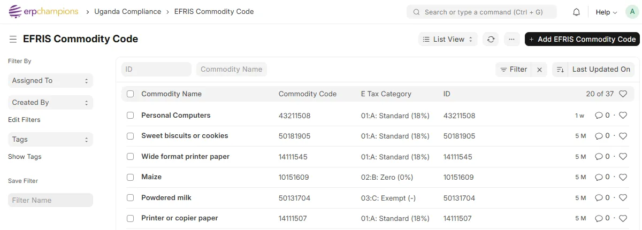Toggle the sidebar hamburger icon
This screenshot has height=230, width=642.
(x=13, y=39)
